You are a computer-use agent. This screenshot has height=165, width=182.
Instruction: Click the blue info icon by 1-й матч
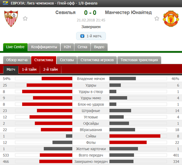82,36
